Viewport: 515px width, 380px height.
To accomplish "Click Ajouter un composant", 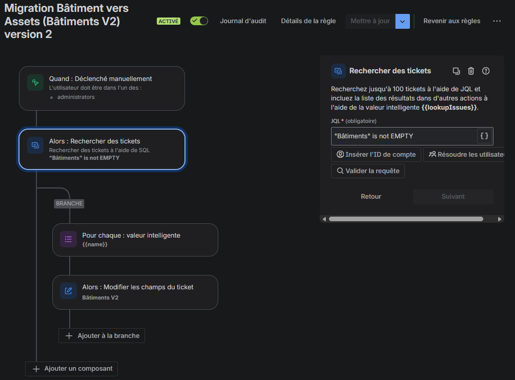I will click(71, 369).
